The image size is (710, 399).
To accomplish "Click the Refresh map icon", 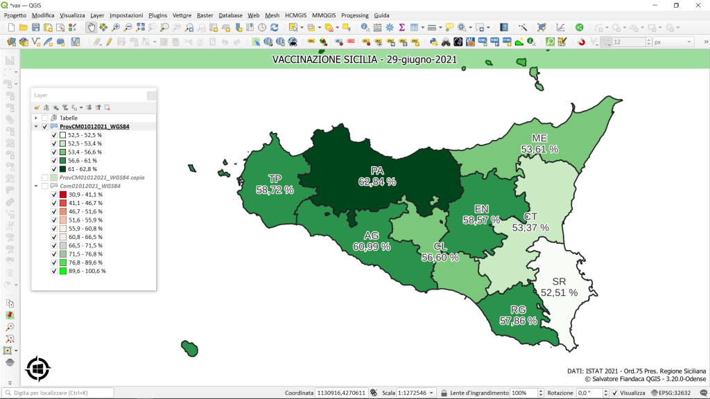I will tap(275, 27).
